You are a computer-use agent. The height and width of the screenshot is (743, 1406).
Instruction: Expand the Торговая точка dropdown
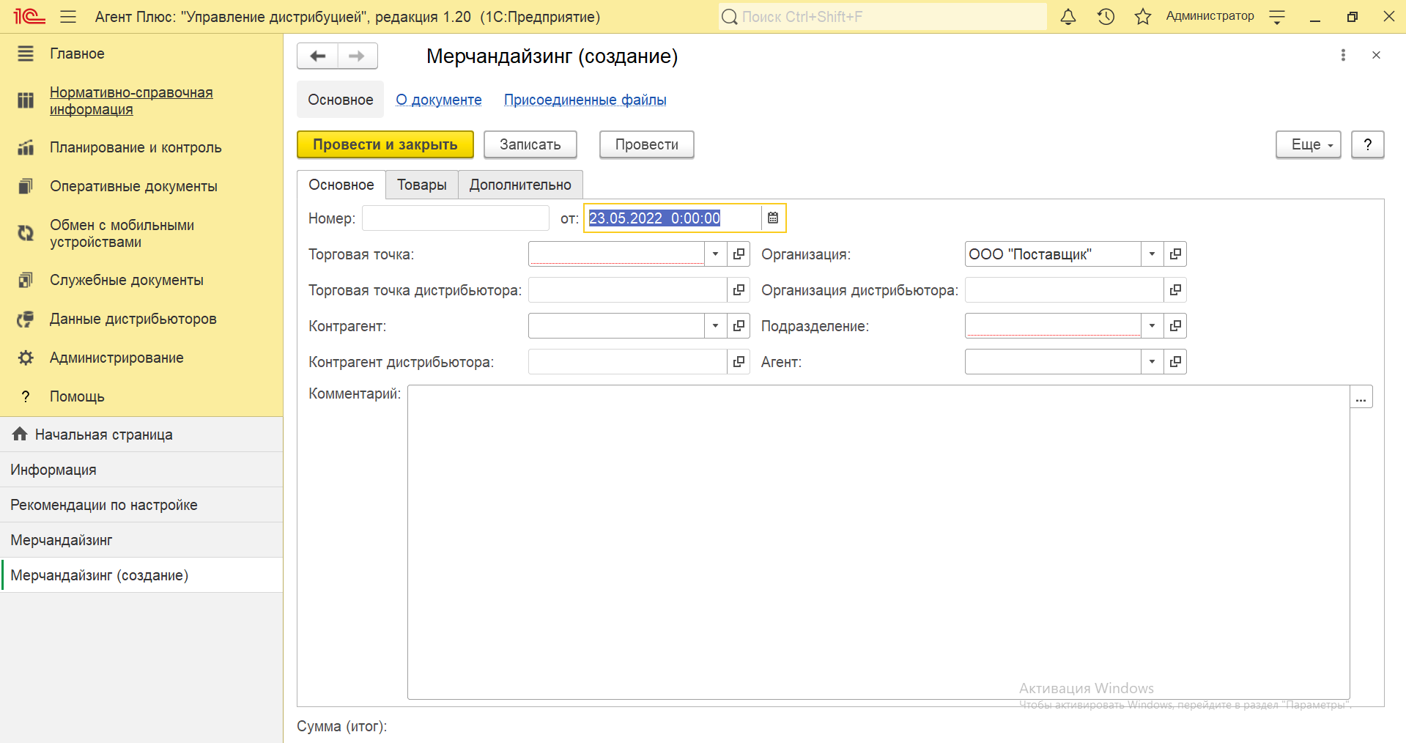[x=715, y=254]
